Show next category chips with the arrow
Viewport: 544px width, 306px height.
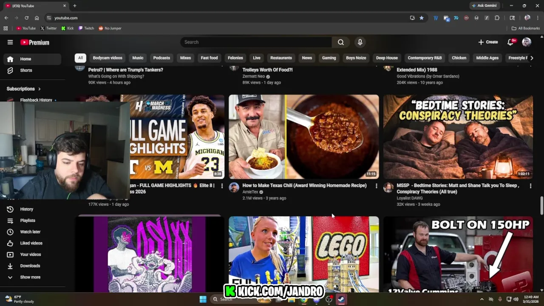coord(531,58)
